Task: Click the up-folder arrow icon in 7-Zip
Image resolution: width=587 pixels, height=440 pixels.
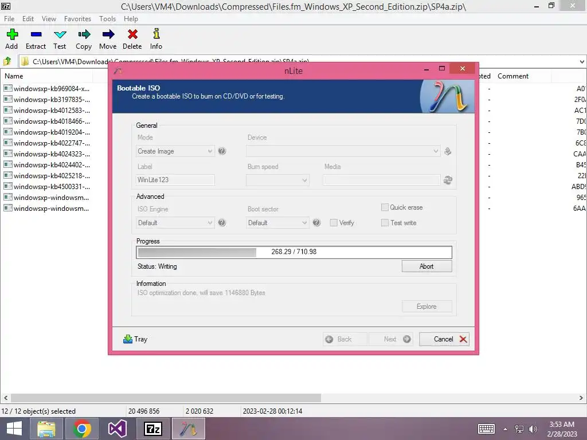Action: click(x=7, y=61)
